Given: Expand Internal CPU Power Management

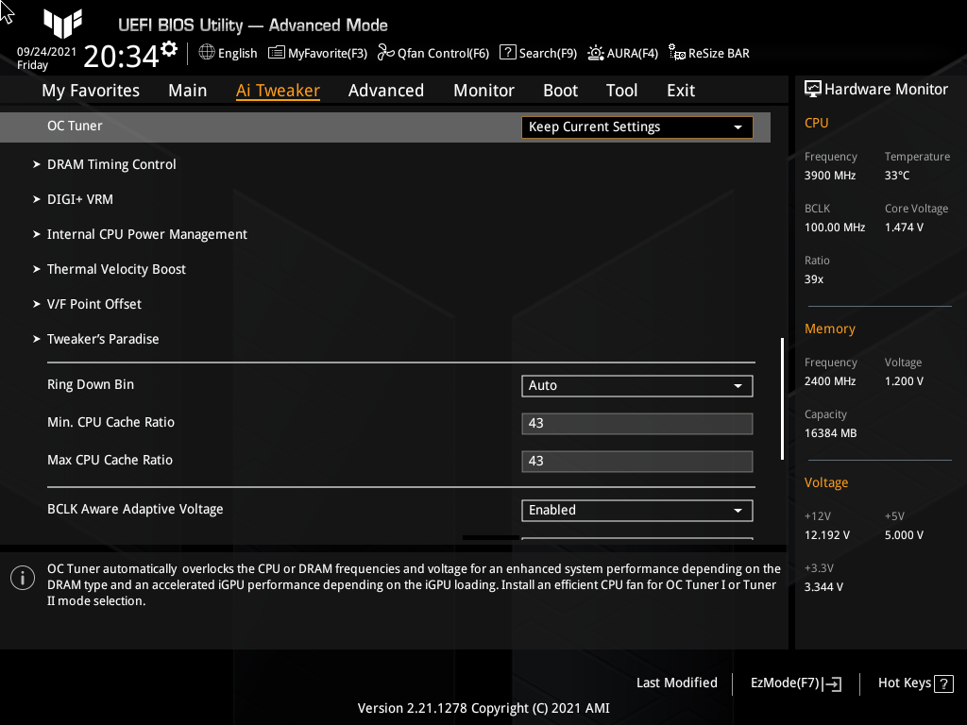Looking at the screenshot, I should pyautogui.click(x=146, y=234).
